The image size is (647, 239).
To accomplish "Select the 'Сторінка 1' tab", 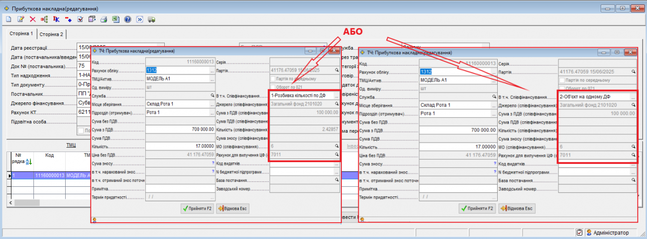I will [21, 34].
